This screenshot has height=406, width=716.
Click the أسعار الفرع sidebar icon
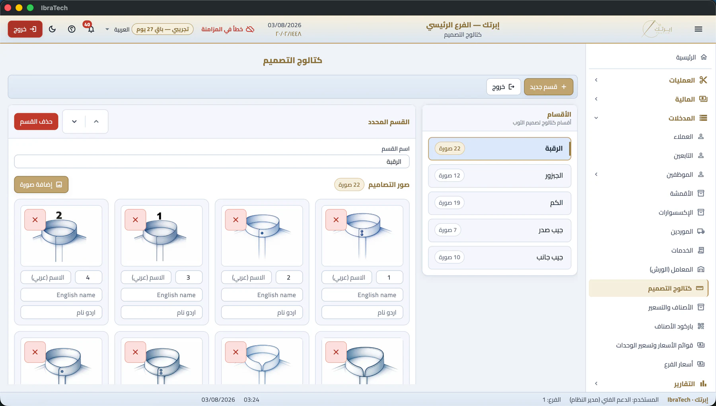pos(701,364)
